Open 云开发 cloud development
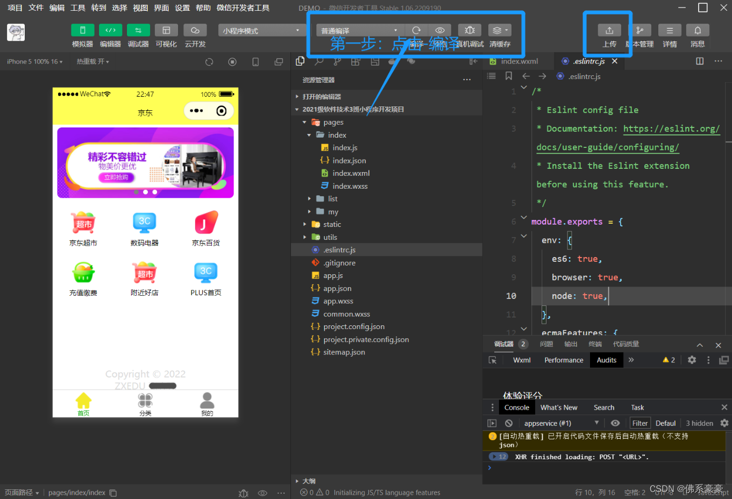Viewport: 732px width, 499px height. pyautogui.click(x=195, y=30)
